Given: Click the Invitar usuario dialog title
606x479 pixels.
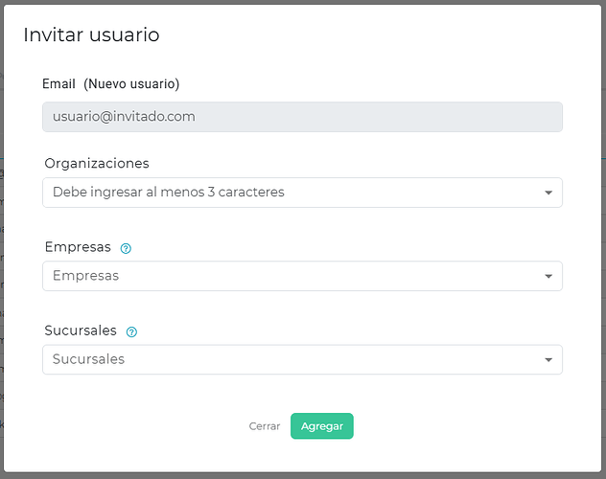Looking at the screenshot, I should [x=91, y=35].
